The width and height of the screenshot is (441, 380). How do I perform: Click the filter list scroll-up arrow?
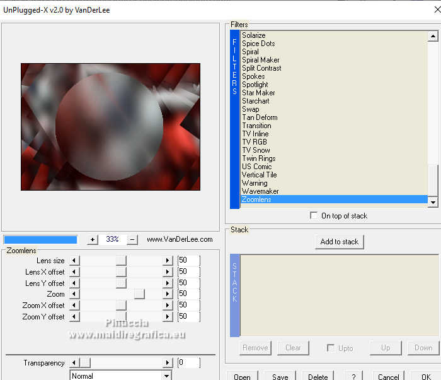point(433,36)
